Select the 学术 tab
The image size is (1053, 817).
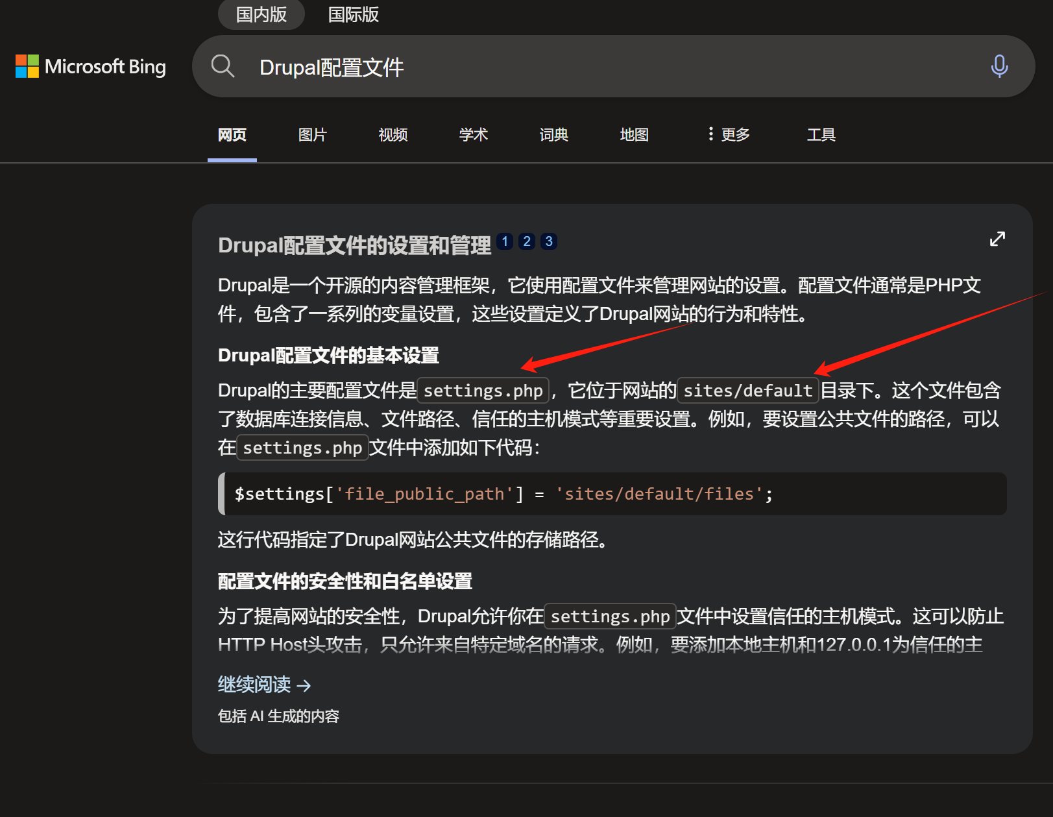click(x=474, y=134)
